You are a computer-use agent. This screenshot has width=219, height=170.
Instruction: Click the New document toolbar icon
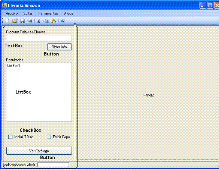pos(7,21)
